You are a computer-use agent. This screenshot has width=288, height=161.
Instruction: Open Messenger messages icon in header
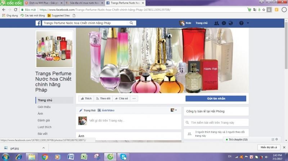(224, 23)
